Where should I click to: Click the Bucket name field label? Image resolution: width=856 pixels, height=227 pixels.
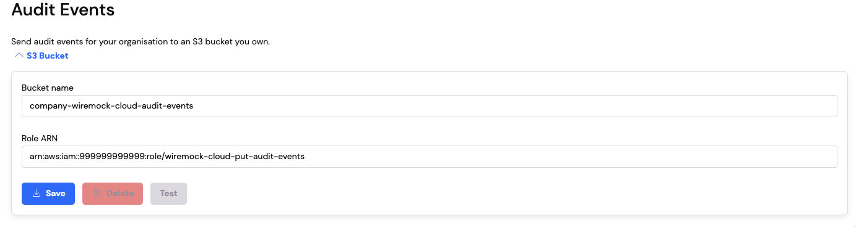48,88
